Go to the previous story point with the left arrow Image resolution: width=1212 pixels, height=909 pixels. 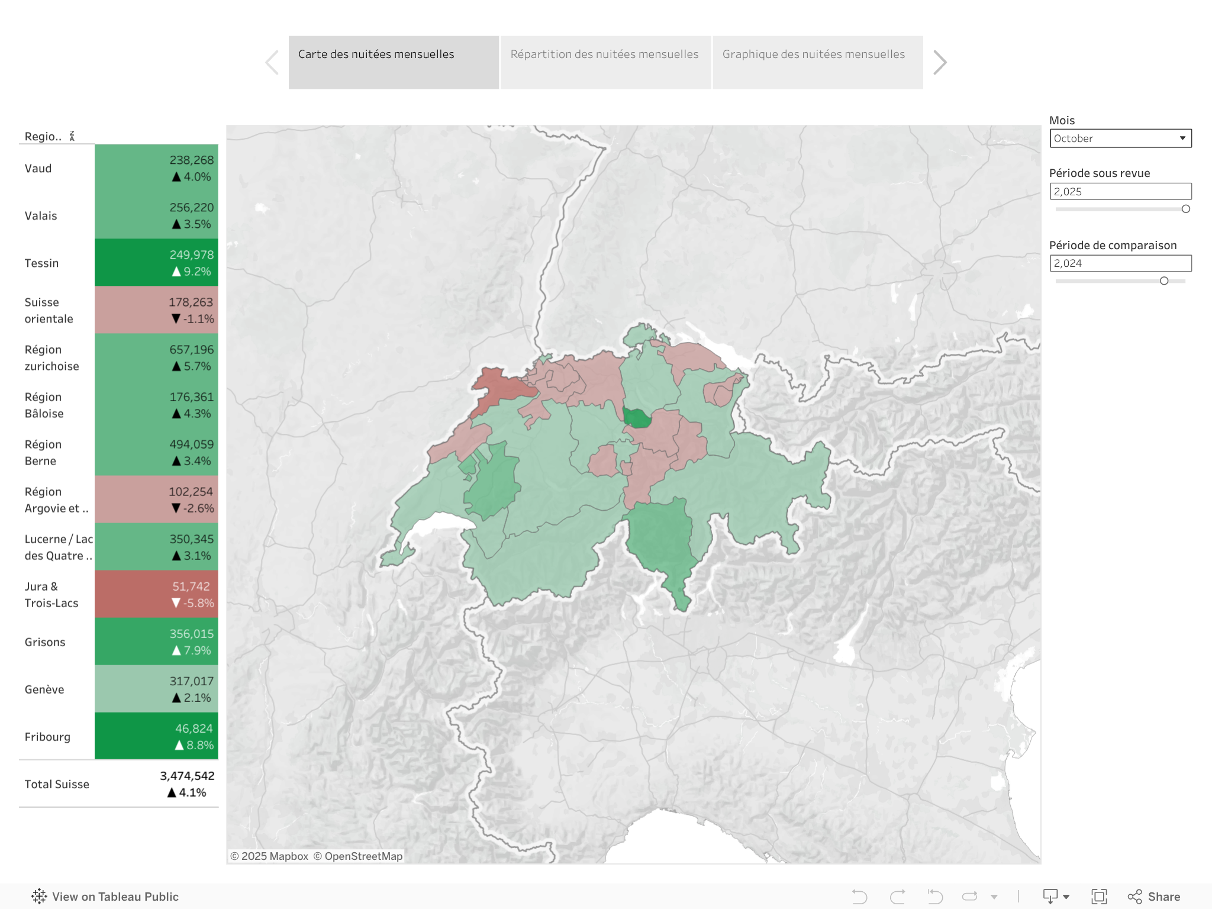pyautogui.click(x=272, y=62)
